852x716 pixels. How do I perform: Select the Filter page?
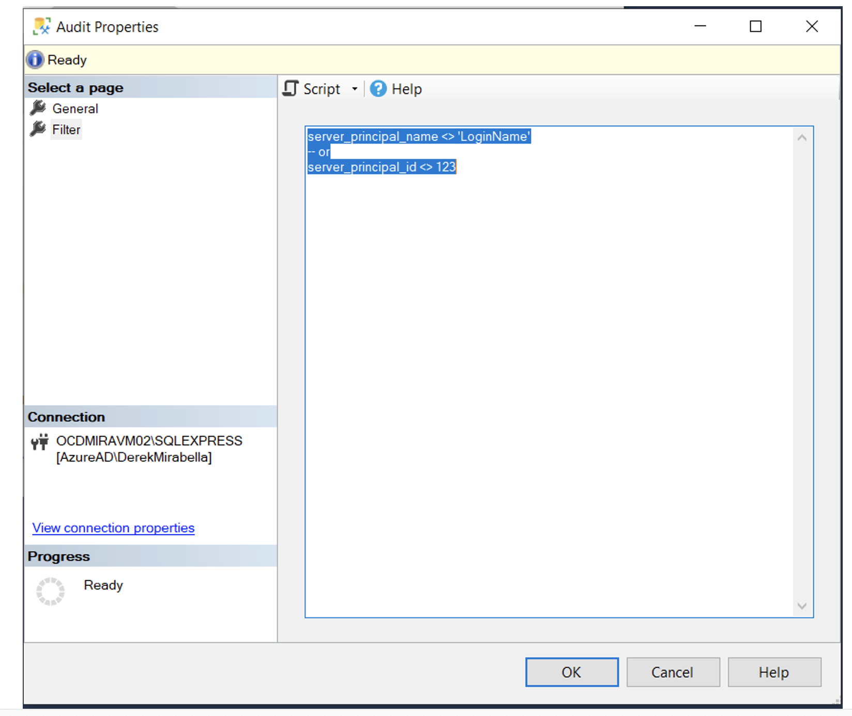pyautogui.click(x=66, y=129)
